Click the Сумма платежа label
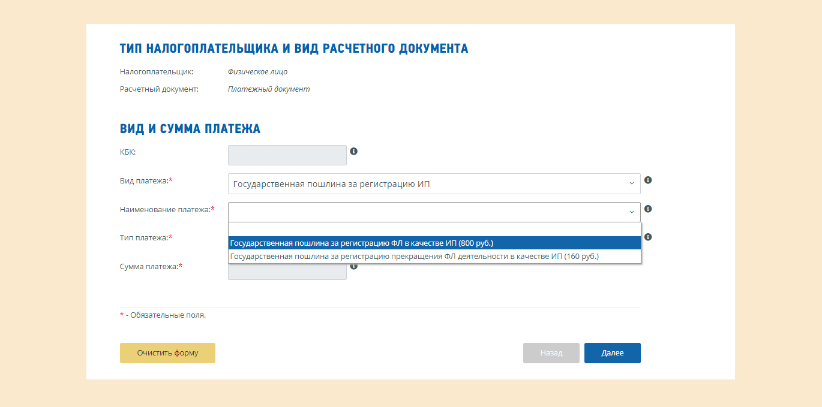Viewport: 822px width, 407px height. pos(149,267)
